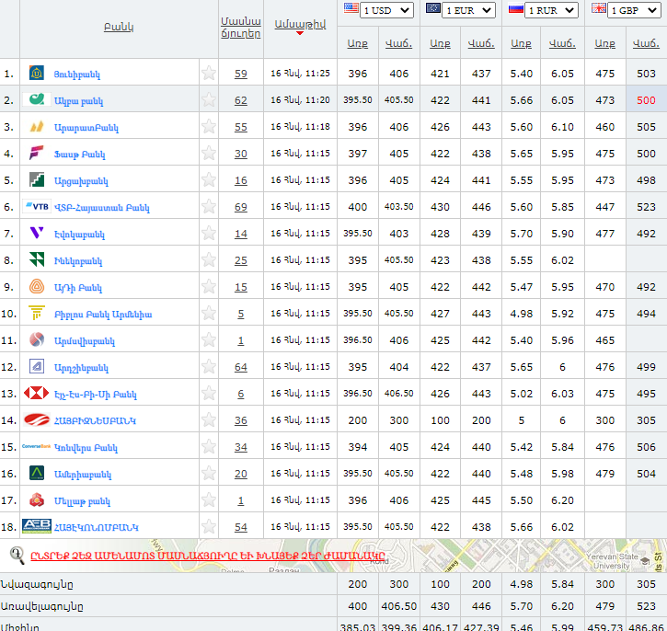Open Ամերիաբանկ bank link
The width and height of the screenshot is (667, 631).
coord(83,475)
